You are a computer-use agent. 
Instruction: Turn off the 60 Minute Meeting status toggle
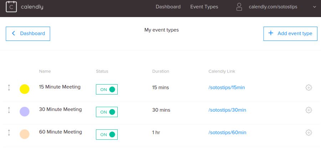(107, 134)
